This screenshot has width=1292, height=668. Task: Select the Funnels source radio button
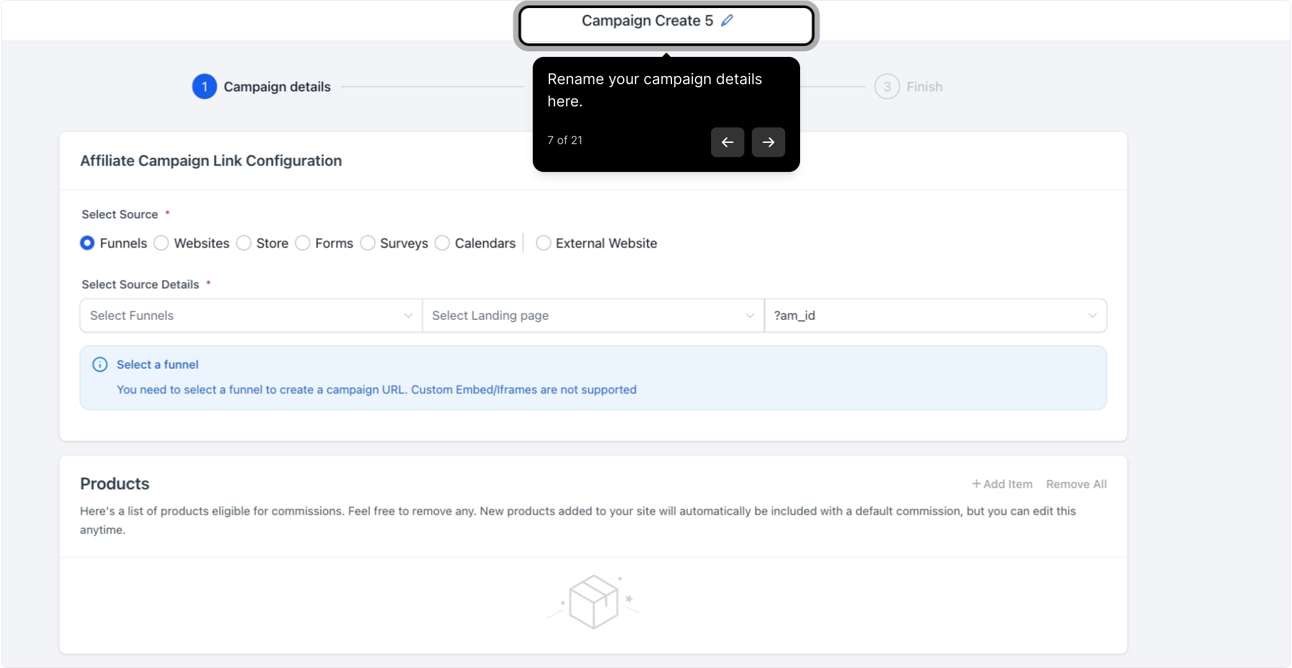87,243
